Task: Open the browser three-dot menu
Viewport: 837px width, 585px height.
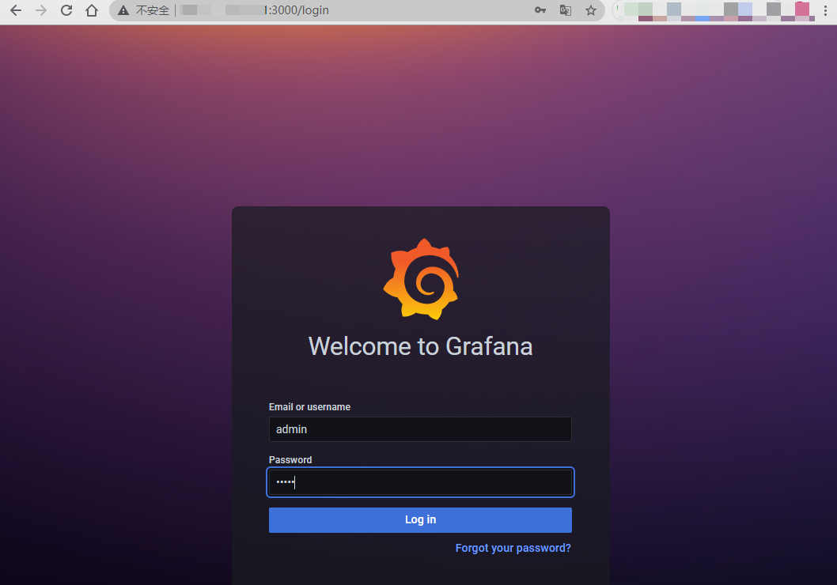Action: click(x=826, y=11)
